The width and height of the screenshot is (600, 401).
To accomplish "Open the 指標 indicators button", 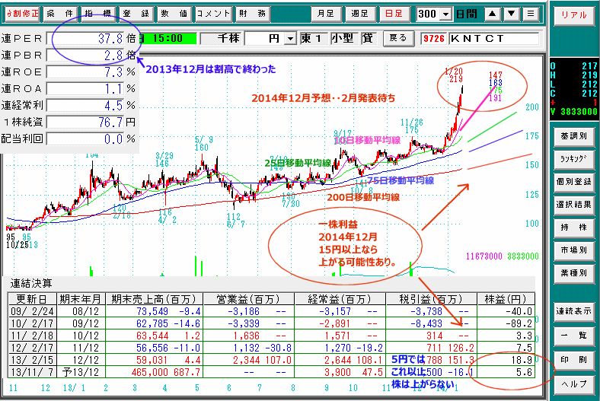I will tap(98, 14).
